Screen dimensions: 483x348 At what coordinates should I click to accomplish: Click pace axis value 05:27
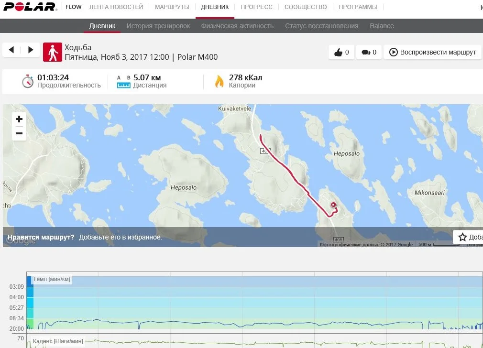tap(17, 308)
